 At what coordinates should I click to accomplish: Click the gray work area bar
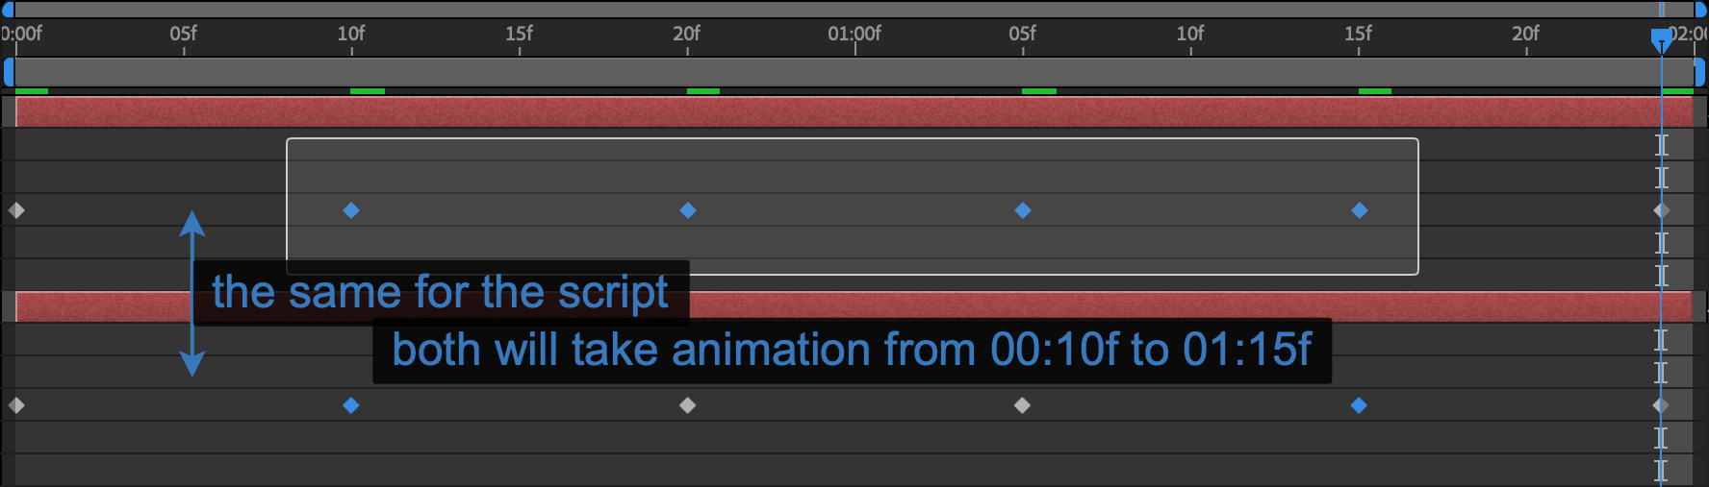pyautogui.click(x=854, y=72)
